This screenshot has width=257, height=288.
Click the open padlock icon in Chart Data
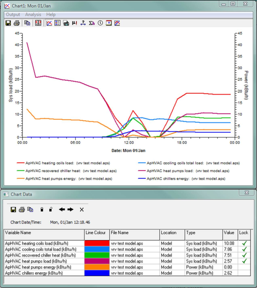pos(51,210)
